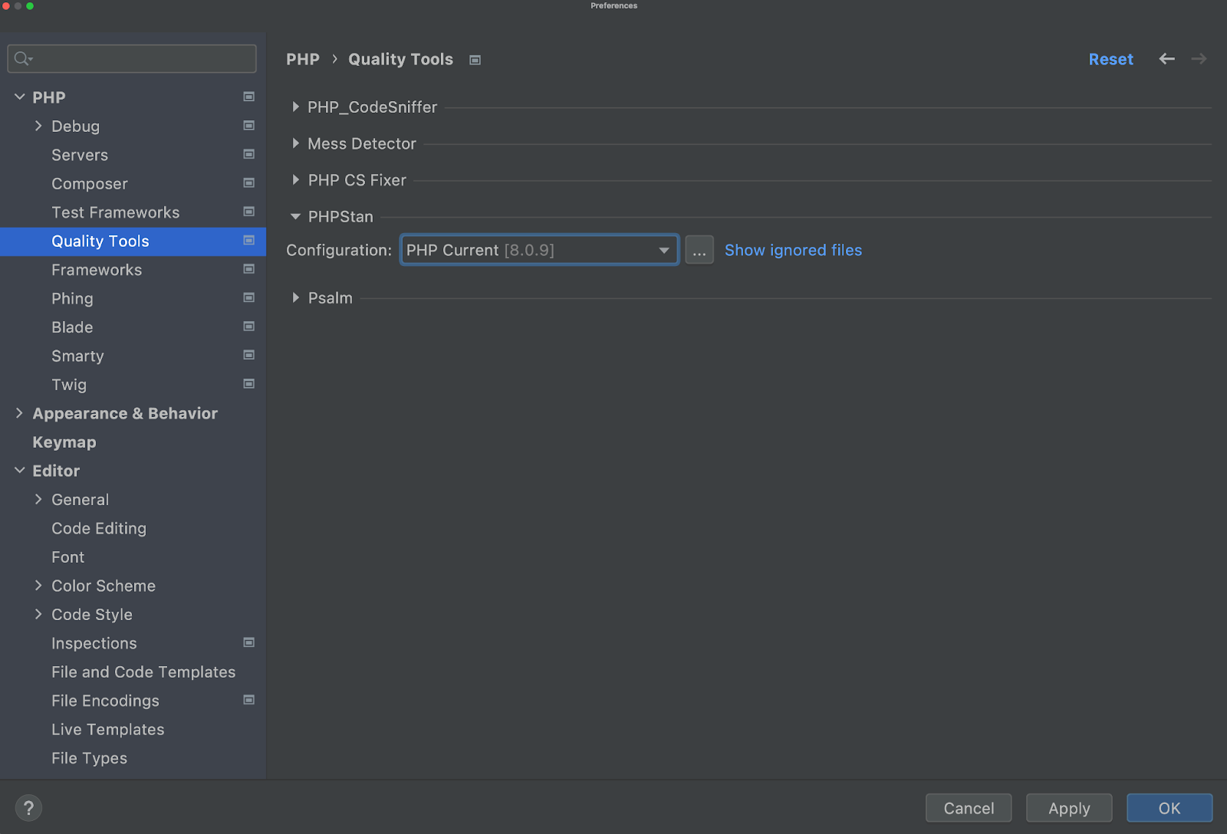Select Test Frameworks in sidebar

[115, 212]
